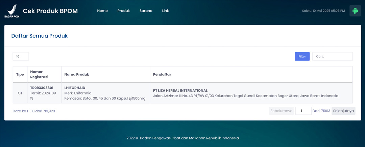
Task: Click the Selanjutnya next page button
Action: tap(343, 111)
